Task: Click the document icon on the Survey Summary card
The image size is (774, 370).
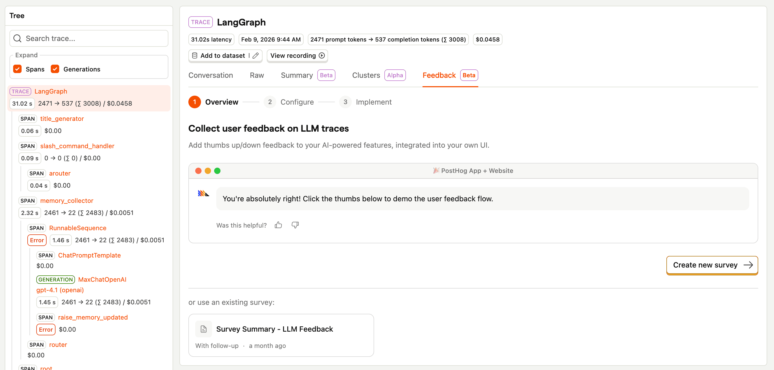Action: 203,329
